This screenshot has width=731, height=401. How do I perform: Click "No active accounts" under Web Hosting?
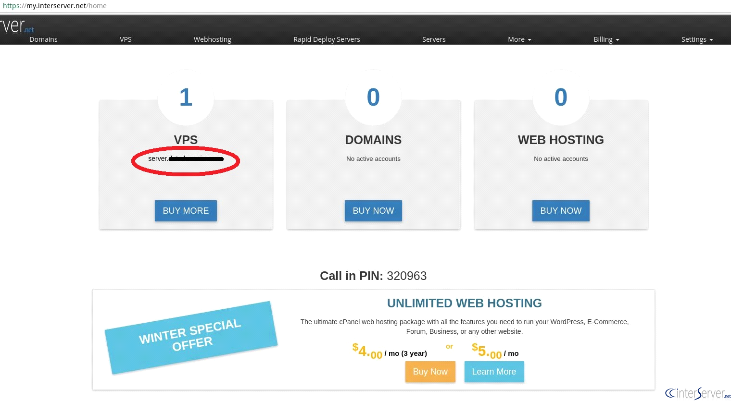561,158
